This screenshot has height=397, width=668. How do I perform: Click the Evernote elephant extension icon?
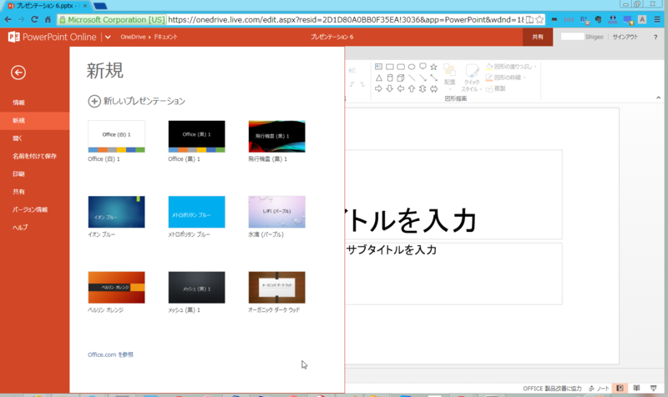(x=598, y=19)
